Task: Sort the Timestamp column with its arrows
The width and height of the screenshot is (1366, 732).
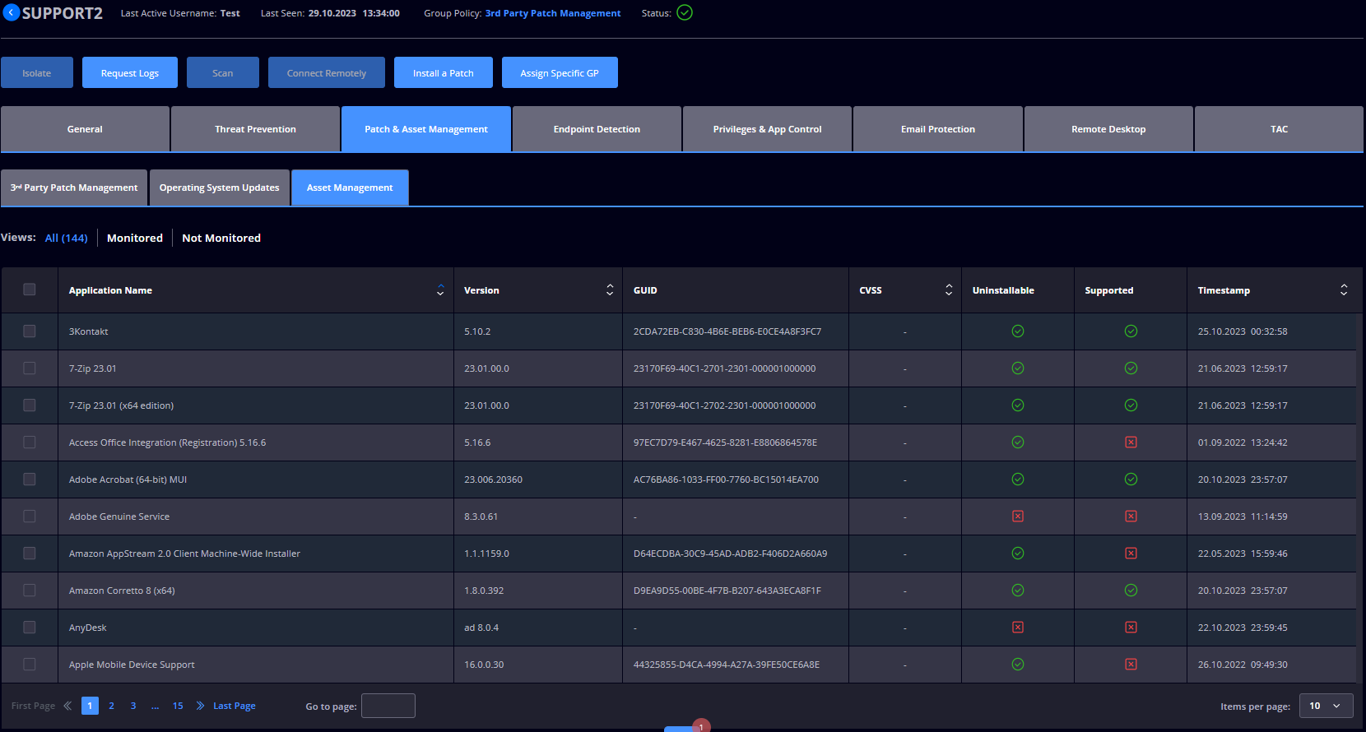Action: coord(1344,290)
